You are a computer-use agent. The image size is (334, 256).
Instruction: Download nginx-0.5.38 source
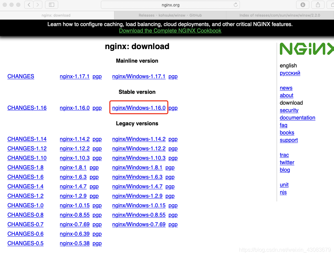coord(74,243)
